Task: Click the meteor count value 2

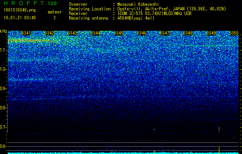Action: [55, 18]
